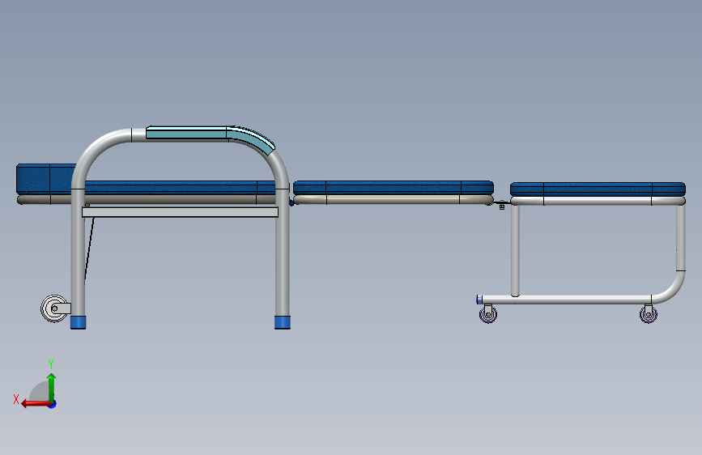Select the thin diagonal strut rod
The width and height of the screenshot is (702, 455).
(90, 249)
